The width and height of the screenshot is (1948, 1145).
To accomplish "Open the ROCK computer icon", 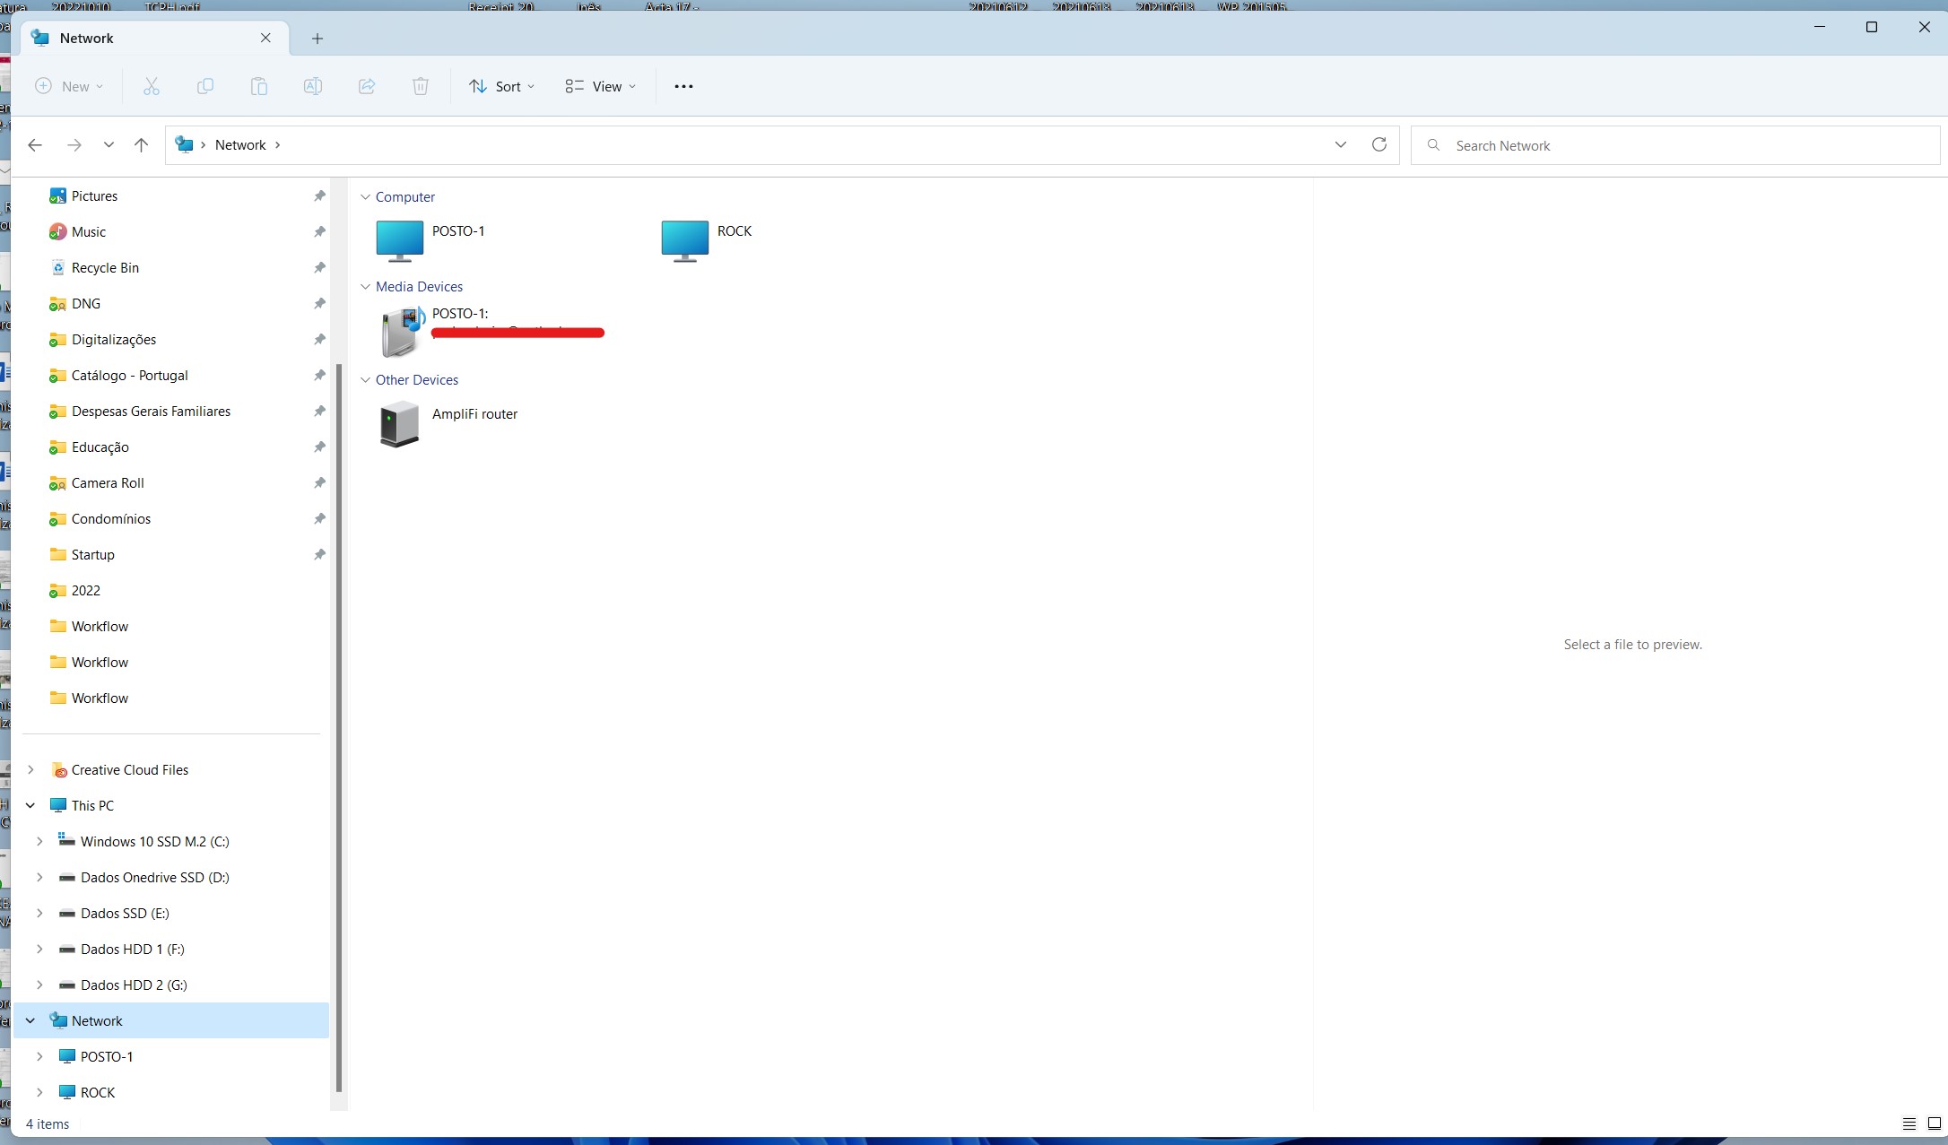I will point(685,240).
